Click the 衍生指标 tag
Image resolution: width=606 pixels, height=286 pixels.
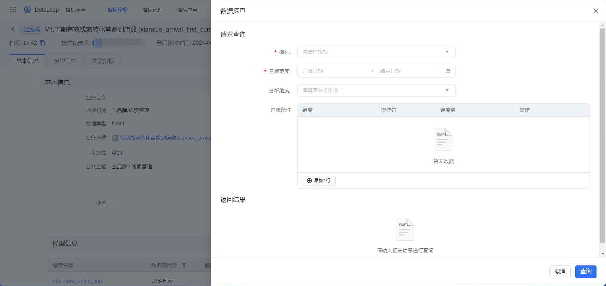point(30,29)
